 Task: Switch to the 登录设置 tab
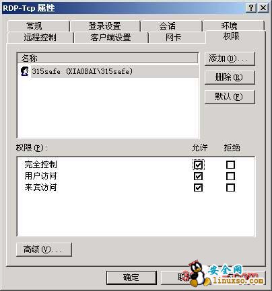tap(105, 26)
